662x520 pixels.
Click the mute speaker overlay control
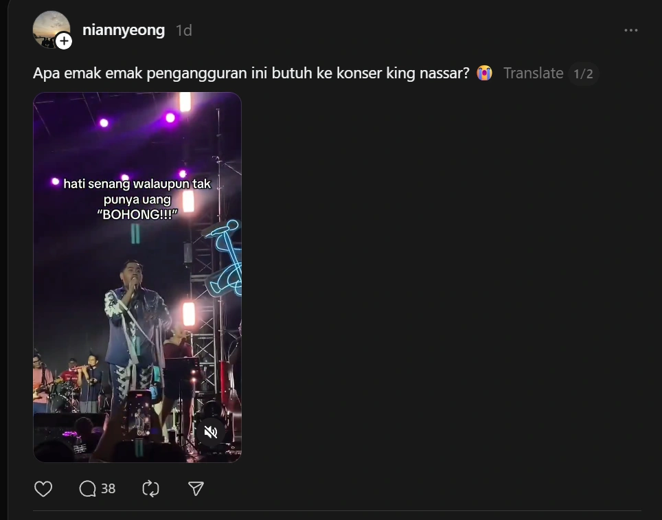(212, 431)
